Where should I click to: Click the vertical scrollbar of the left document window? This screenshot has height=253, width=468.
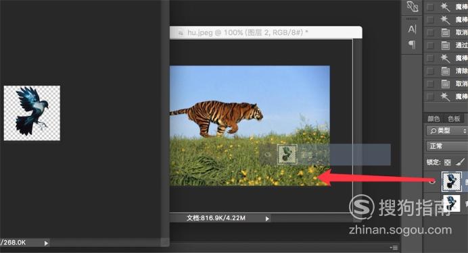(x=165, y=119)
